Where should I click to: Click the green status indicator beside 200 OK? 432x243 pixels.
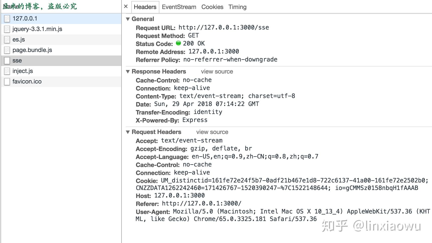point(178,43)
